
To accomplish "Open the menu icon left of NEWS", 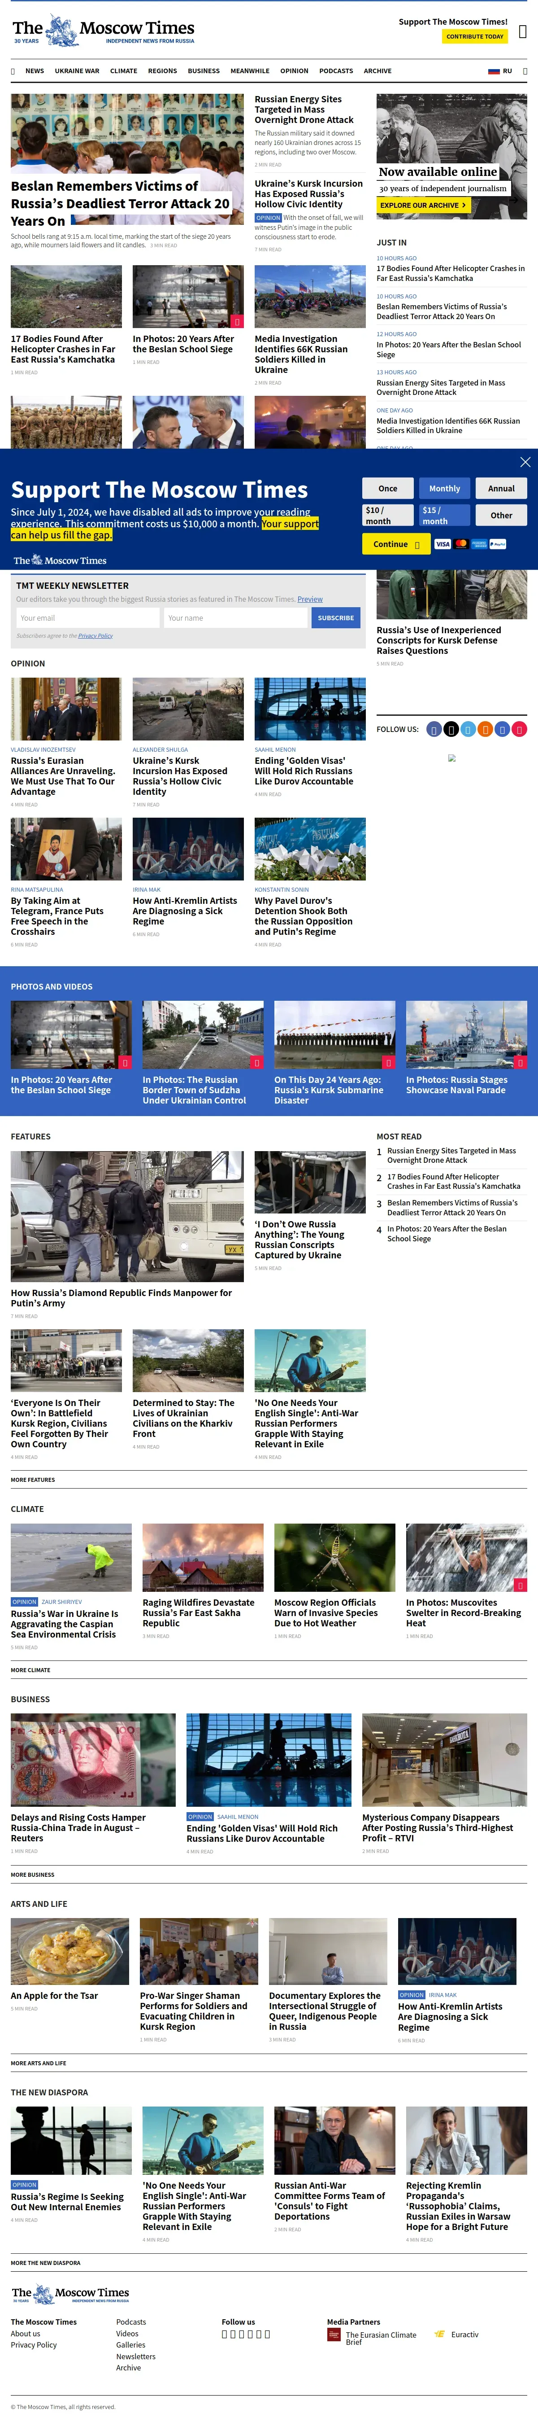I will coord(13,70).
